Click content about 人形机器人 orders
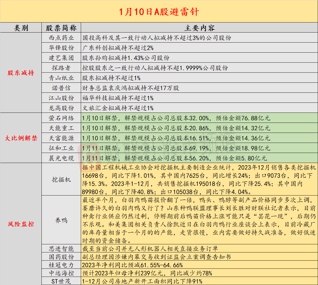Screen dimensions: 318x285 [x=150, y=249]
